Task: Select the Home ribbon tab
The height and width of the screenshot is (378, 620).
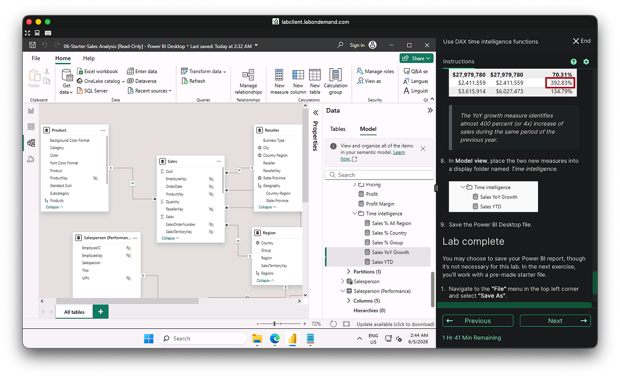Action: [x=63, y=58]
